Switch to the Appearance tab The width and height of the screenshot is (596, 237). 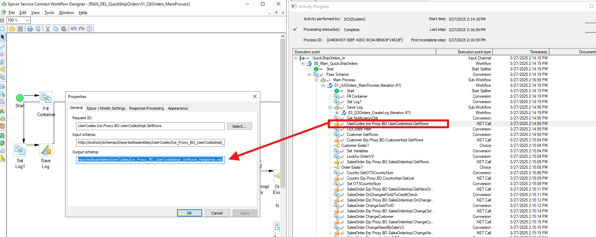click(178, 108)
